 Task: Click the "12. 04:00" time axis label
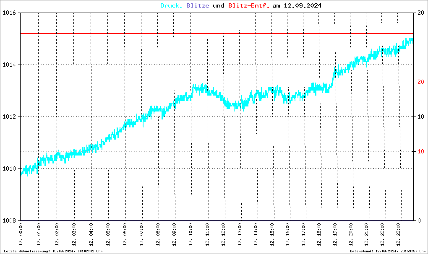[x=91, y=234]
